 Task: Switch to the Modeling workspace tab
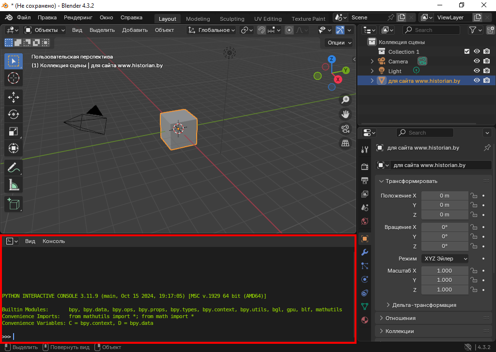[x=198, y=19]
